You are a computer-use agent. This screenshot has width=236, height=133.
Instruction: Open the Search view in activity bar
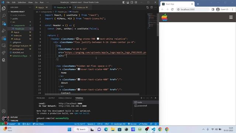pyautogui.click(x=4, y=16)
